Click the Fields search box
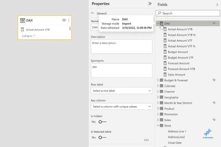The height and width of the screenshot is (147, 221). tap(188, 13)
